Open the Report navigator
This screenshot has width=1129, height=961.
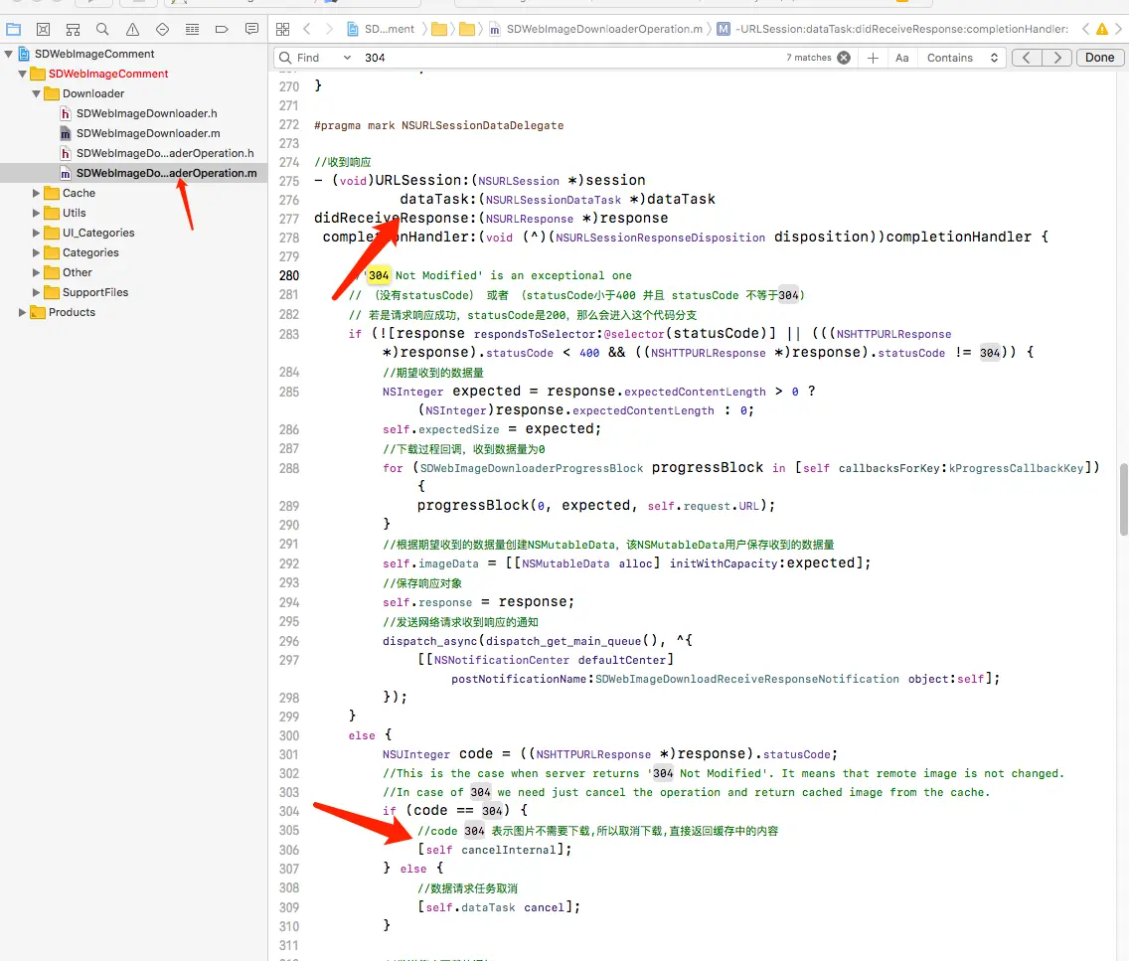point(251,30)
